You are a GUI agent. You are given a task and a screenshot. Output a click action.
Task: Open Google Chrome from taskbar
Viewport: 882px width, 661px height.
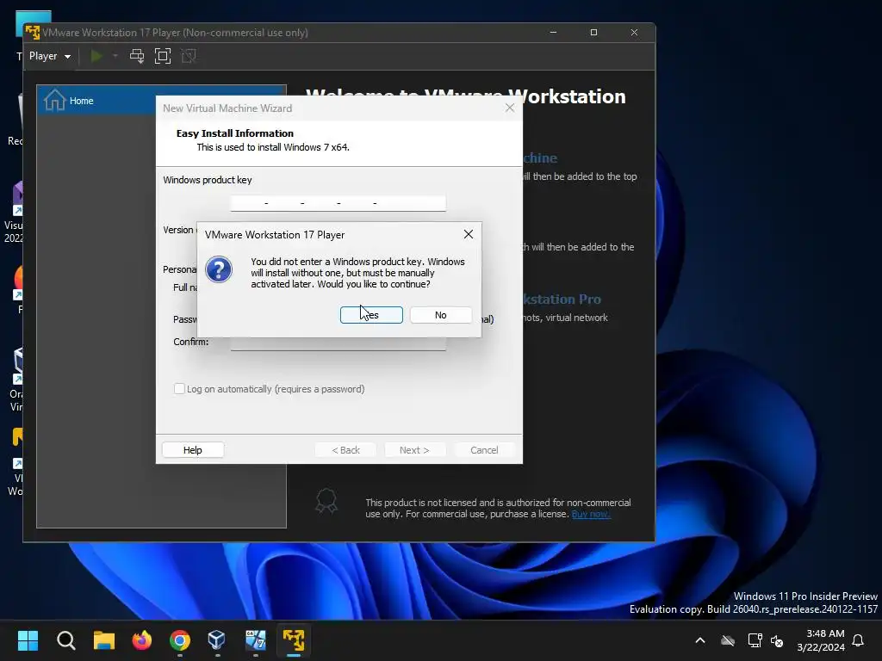(180, 640)
